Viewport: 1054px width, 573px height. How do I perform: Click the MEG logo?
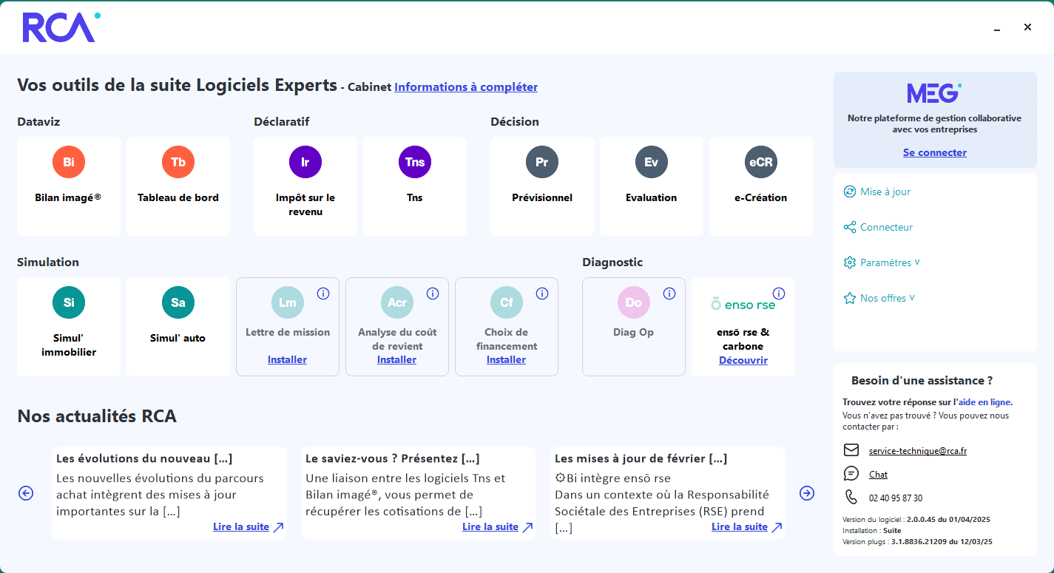pos(934,93)
